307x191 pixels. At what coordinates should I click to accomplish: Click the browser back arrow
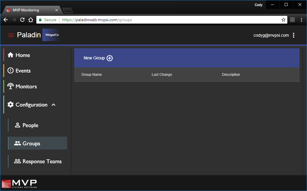coord(6,20)
